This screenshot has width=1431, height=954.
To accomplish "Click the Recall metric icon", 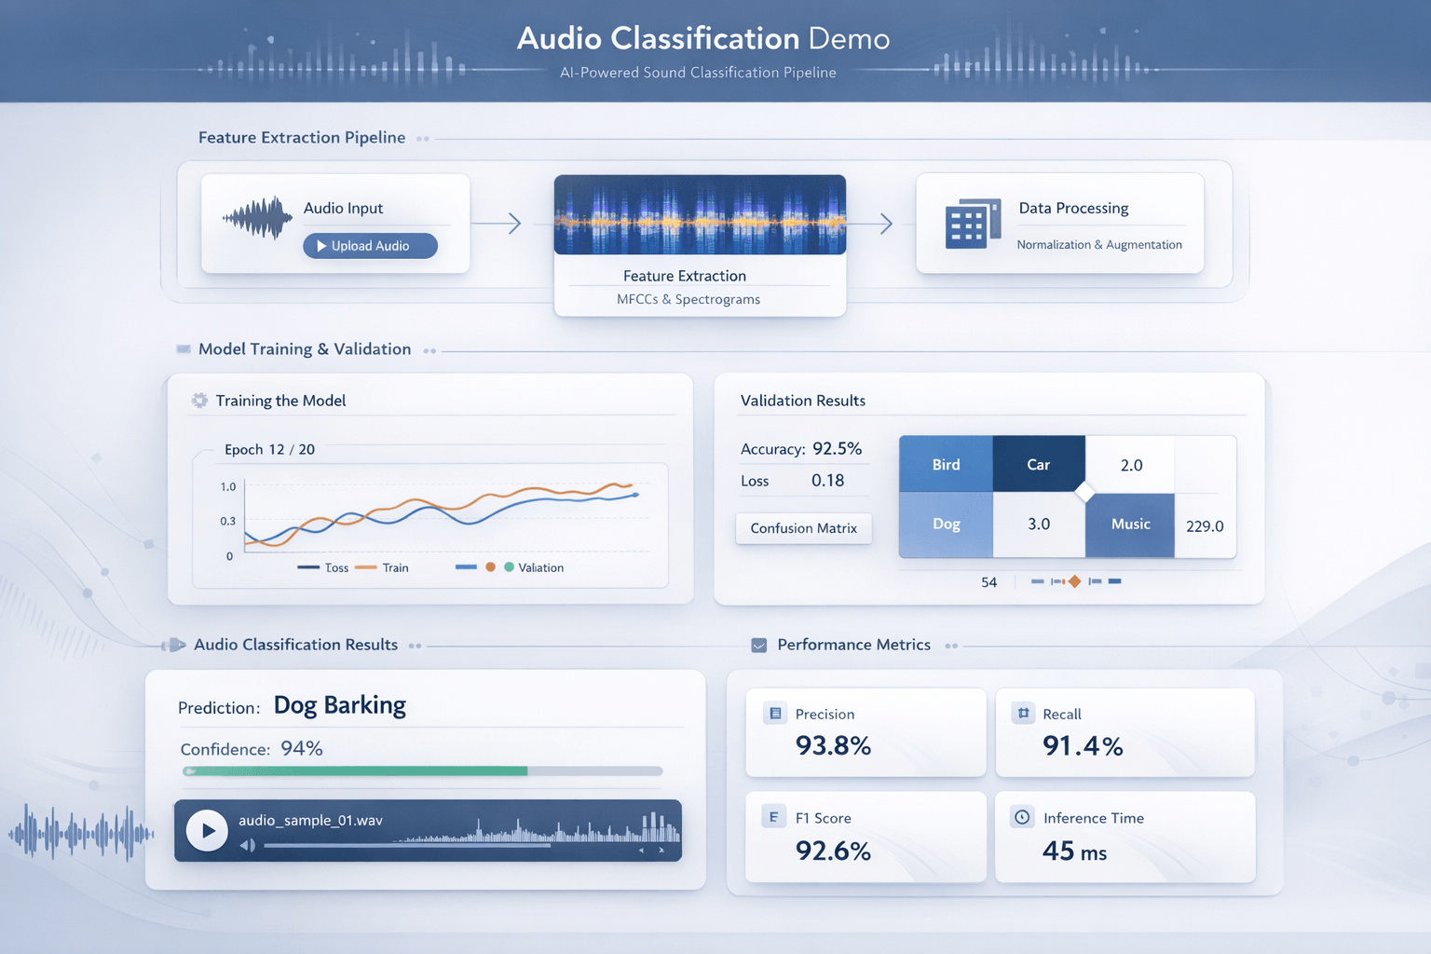I will pos(1022,713).
